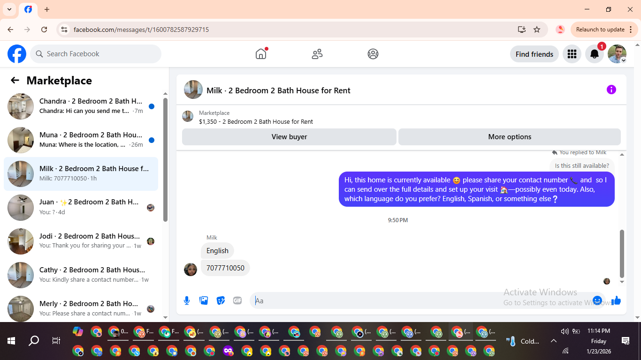The height and width of the screenshot is (360, 641).
Task: Click Milk's avatar beside the messages
Action: point(191,270)
